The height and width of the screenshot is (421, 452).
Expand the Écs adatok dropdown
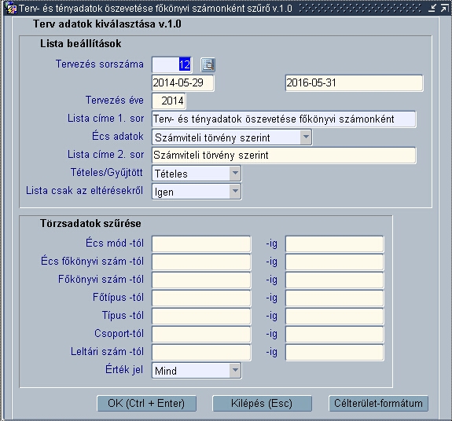[x=306, y=137]
